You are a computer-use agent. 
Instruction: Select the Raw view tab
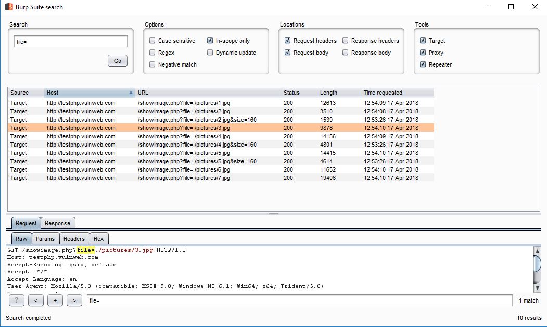pos(21,239)
